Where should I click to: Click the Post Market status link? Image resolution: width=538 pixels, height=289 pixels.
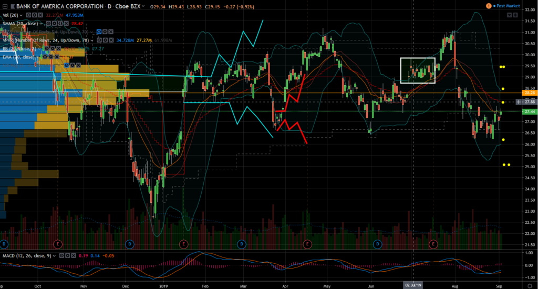click(x=508, y=6)
